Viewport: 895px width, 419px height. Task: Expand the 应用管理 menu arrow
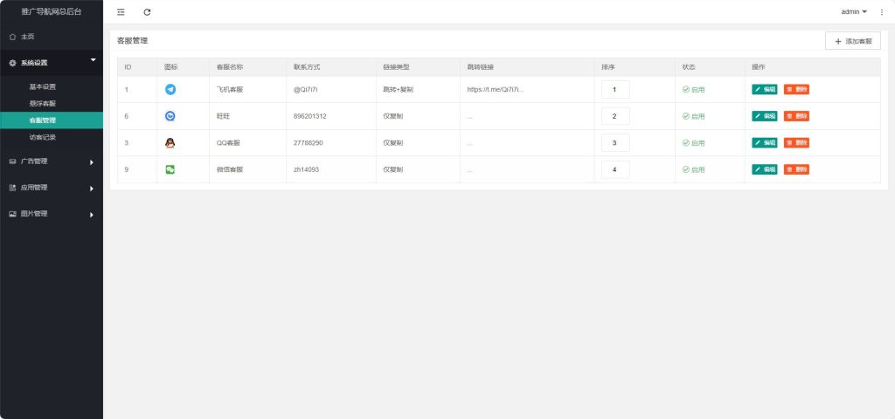click(91, 189)
